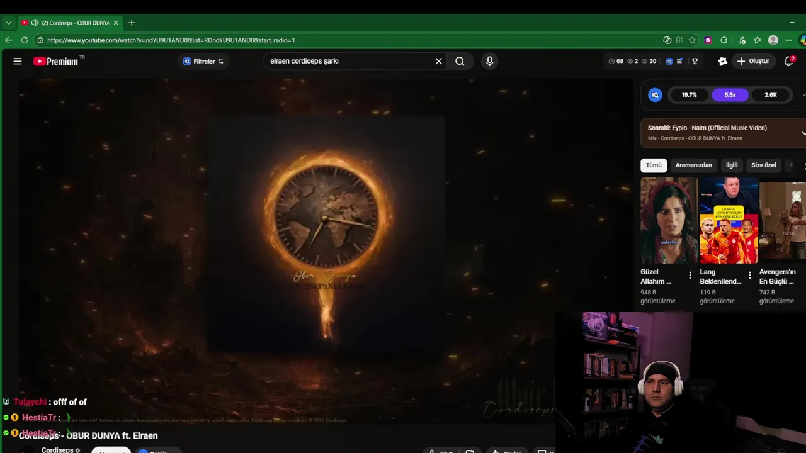Image resolution: width=806 pixels, height=453 pixels.
Task: Click the 2.6K stat pill
Action: 771,95
